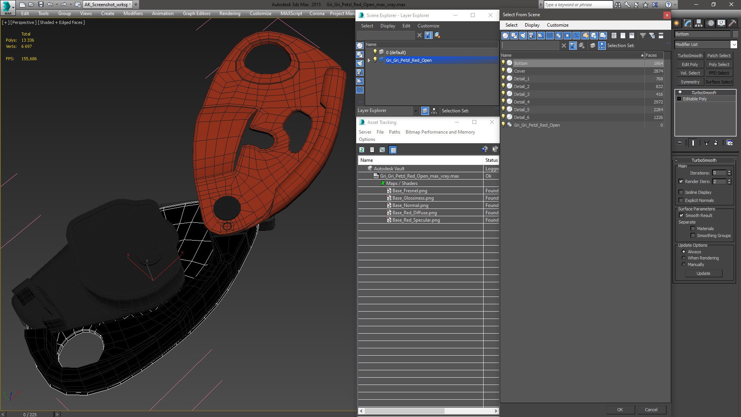Image resolution: width=741 pixels, height=417 pixels.
Task: Select the When Rendering radio option
Action: coord(683,258)
